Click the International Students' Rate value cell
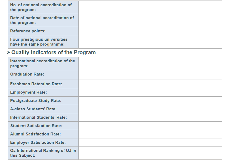234x160 pixels. 150,117
